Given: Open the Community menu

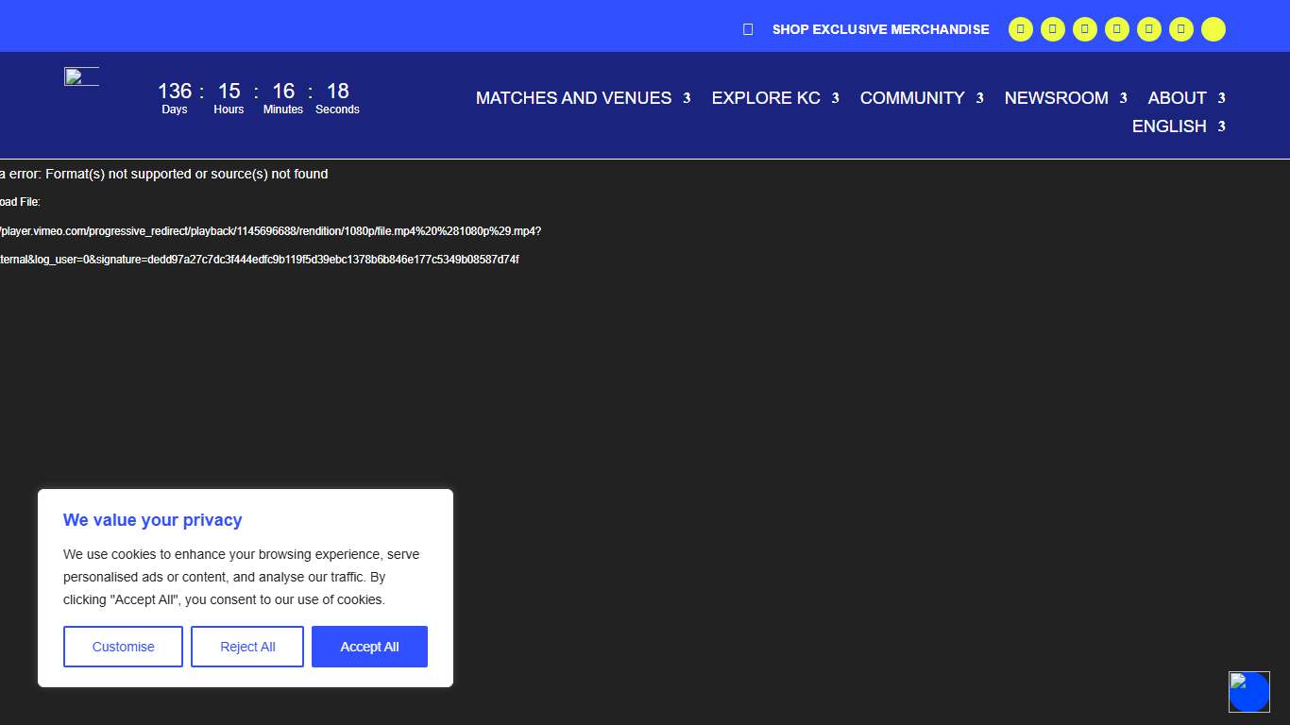Looking at the screenshot, I should point(911,98).
